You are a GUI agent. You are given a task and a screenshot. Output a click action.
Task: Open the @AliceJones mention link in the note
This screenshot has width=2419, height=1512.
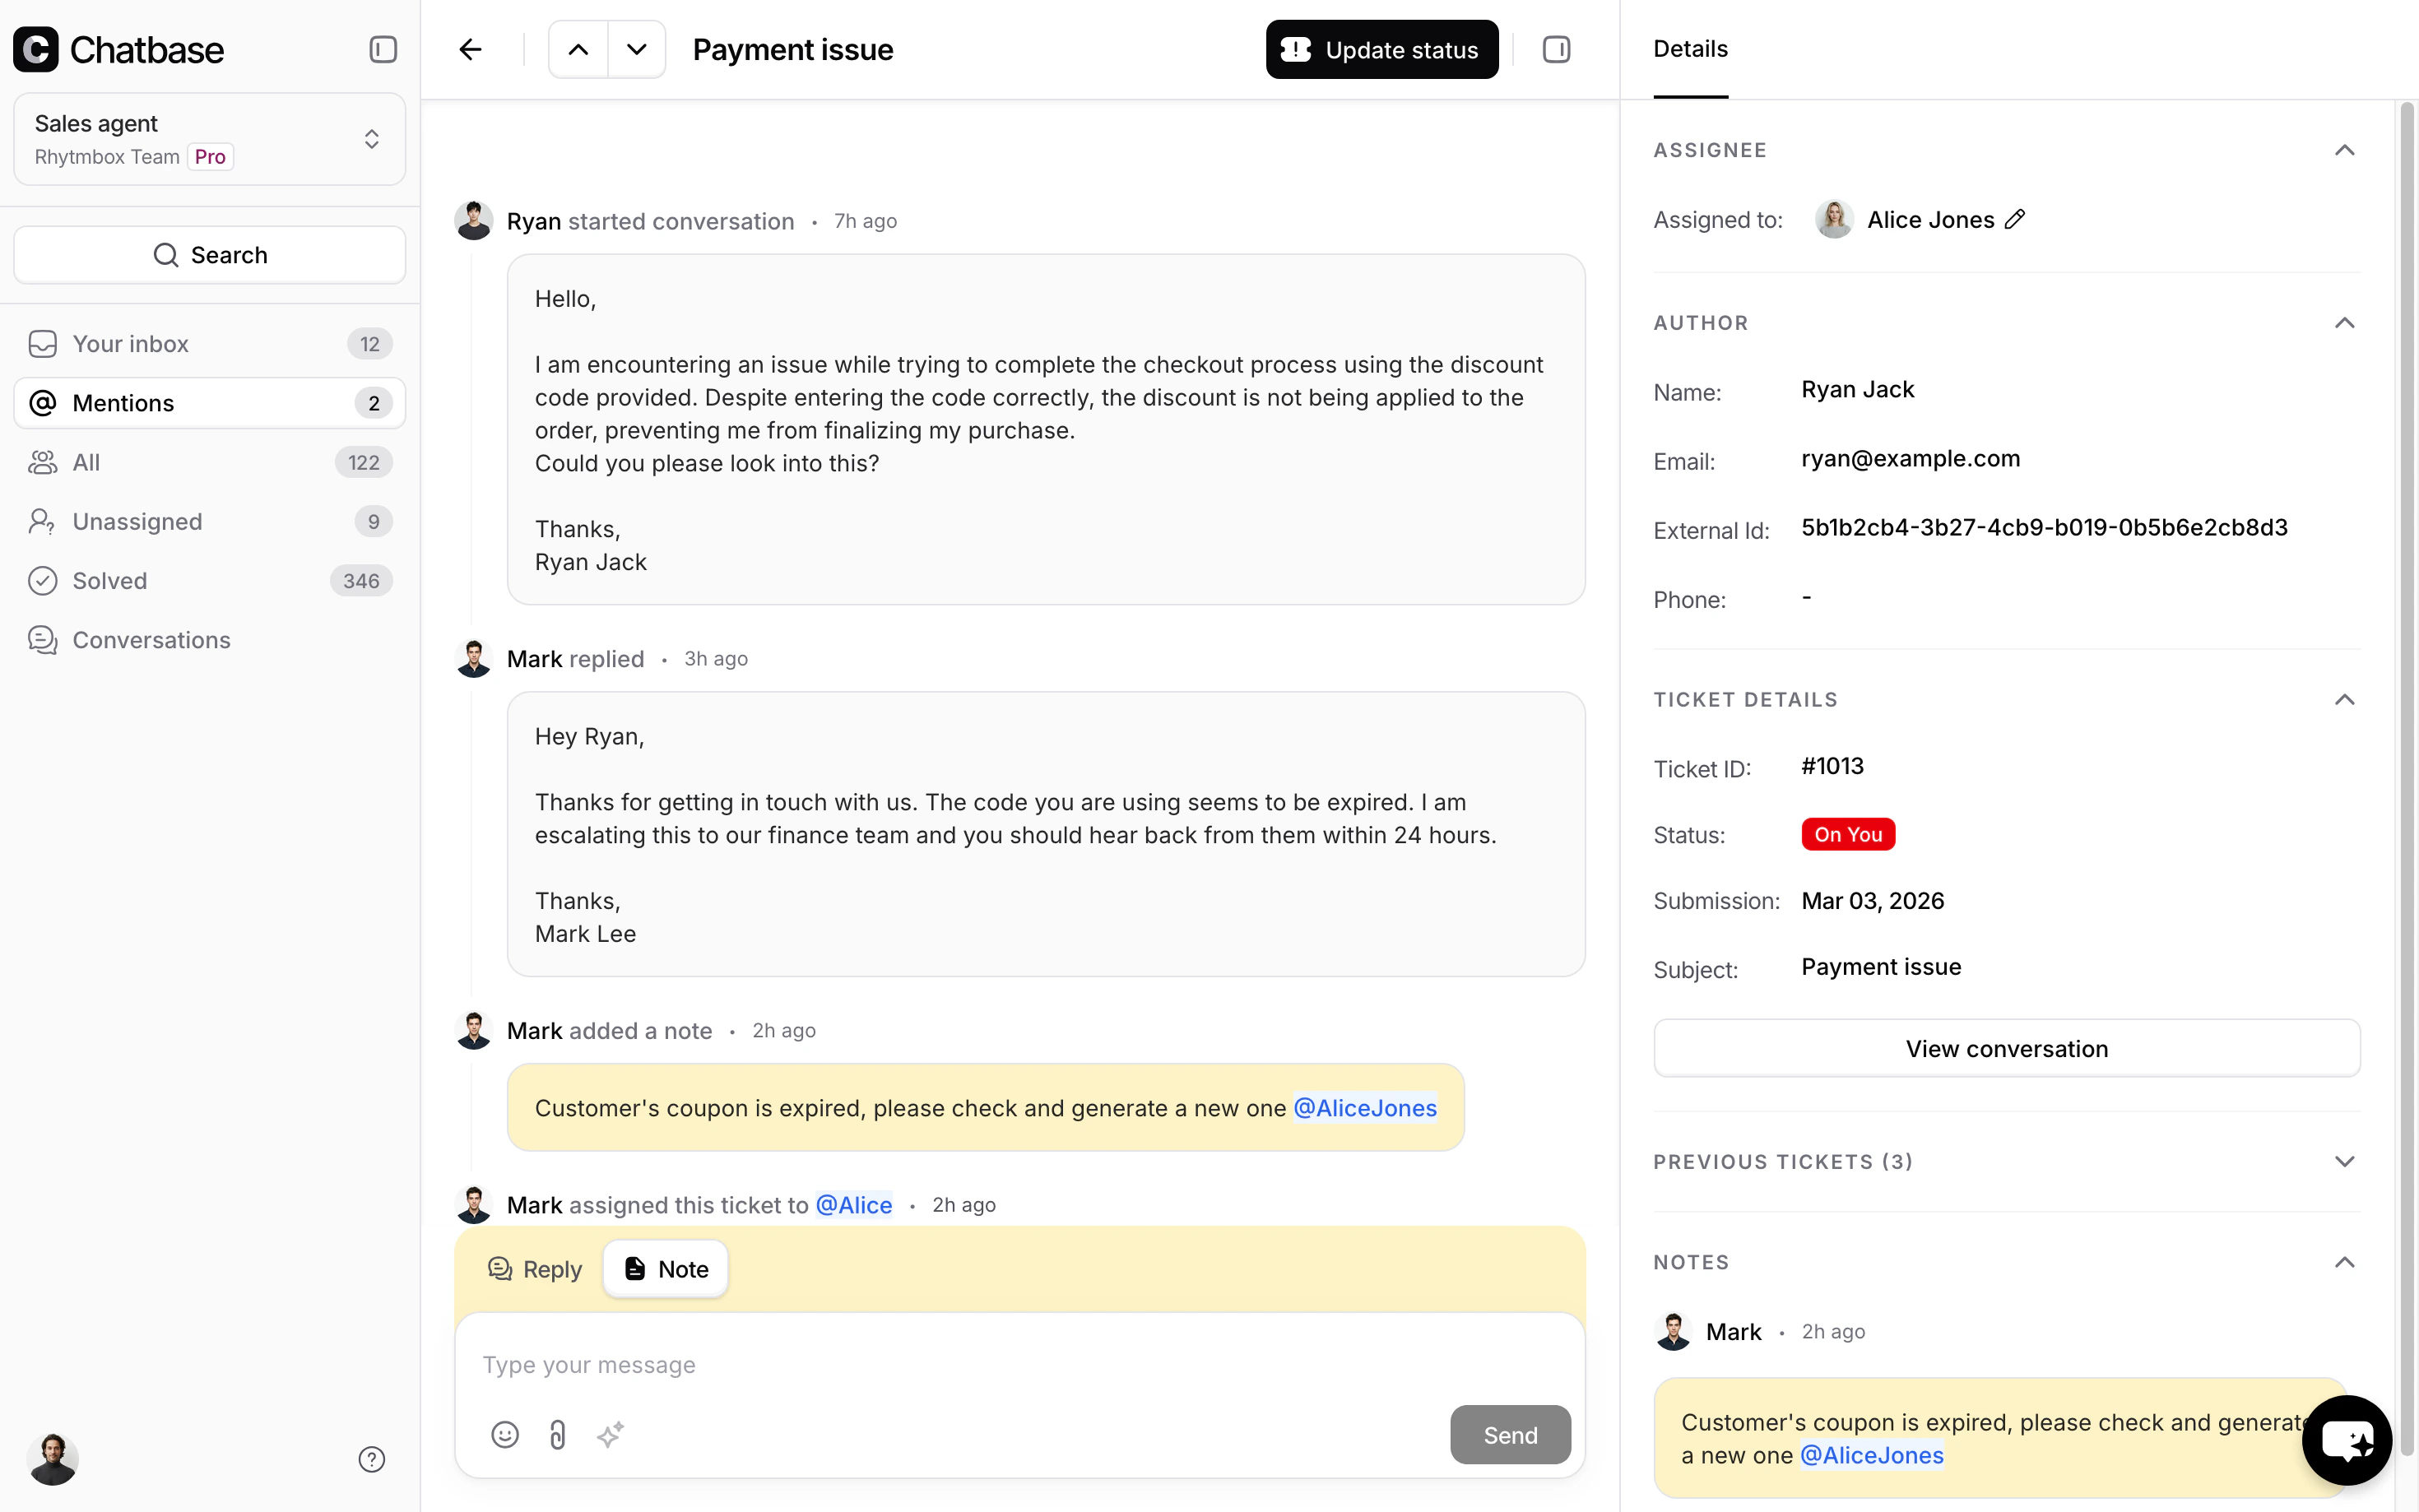(1366, 1107)
